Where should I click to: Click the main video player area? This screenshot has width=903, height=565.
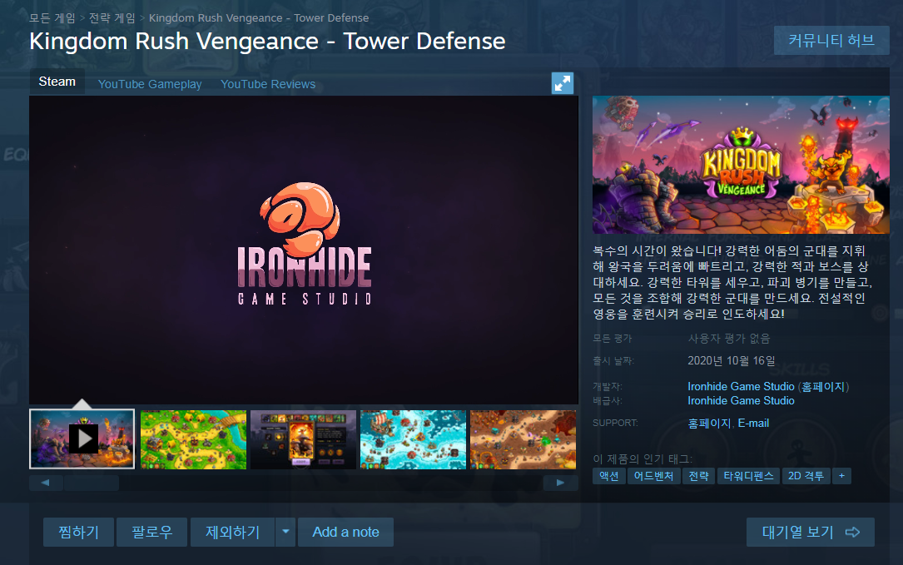[x=304, y=250]
